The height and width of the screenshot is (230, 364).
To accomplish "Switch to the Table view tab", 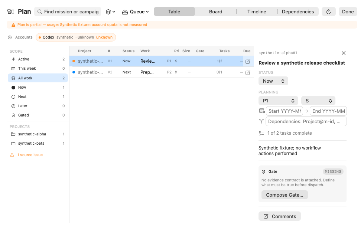I will [x=174, y=11].
